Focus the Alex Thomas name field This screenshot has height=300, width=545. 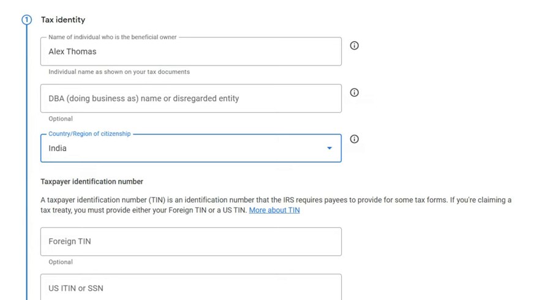191,51
